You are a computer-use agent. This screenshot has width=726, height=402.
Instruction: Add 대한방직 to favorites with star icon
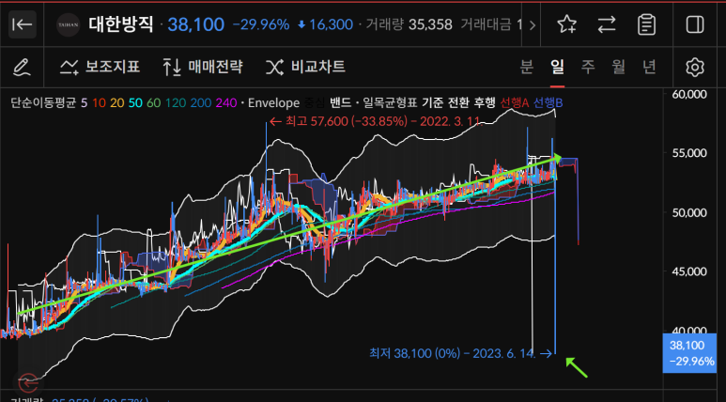(566, 24)
